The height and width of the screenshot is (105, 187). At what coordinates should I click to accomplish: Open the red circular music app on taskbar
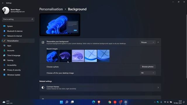click(x=115, y=102)
